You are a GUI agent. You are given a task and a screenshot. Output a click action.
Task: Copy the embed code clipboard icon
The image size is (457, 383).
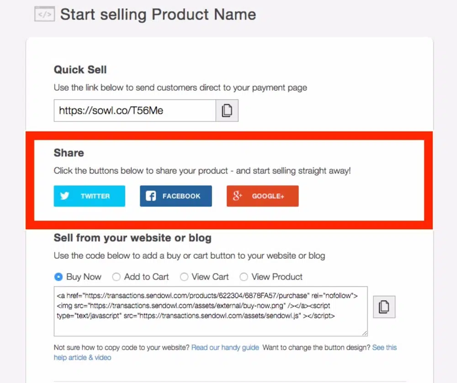pyautogui.click(x=384, y=307)
